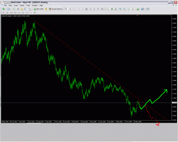Switch timeframe to M5
The image size is (178, 142).
7,13
